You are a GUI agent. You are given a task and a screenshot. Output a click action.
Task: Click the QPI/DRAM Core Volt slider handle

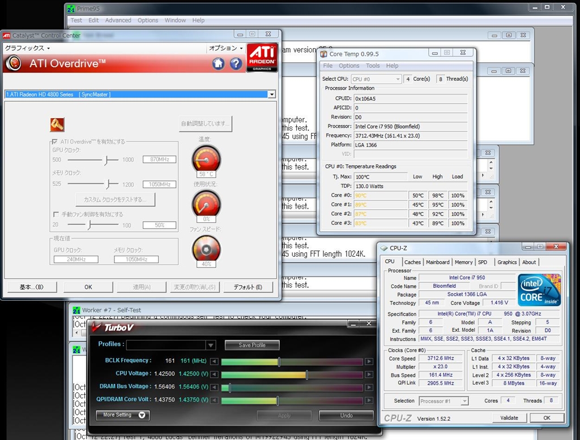278,400
